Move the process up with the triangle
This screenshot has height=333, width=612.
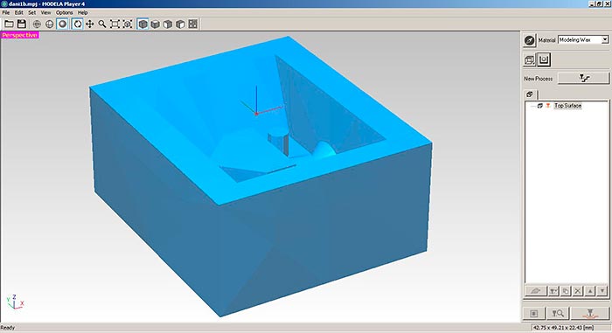590,291
